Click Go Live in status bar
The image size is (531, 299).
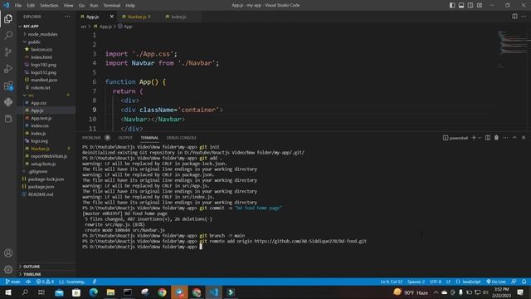click(496, 282)
